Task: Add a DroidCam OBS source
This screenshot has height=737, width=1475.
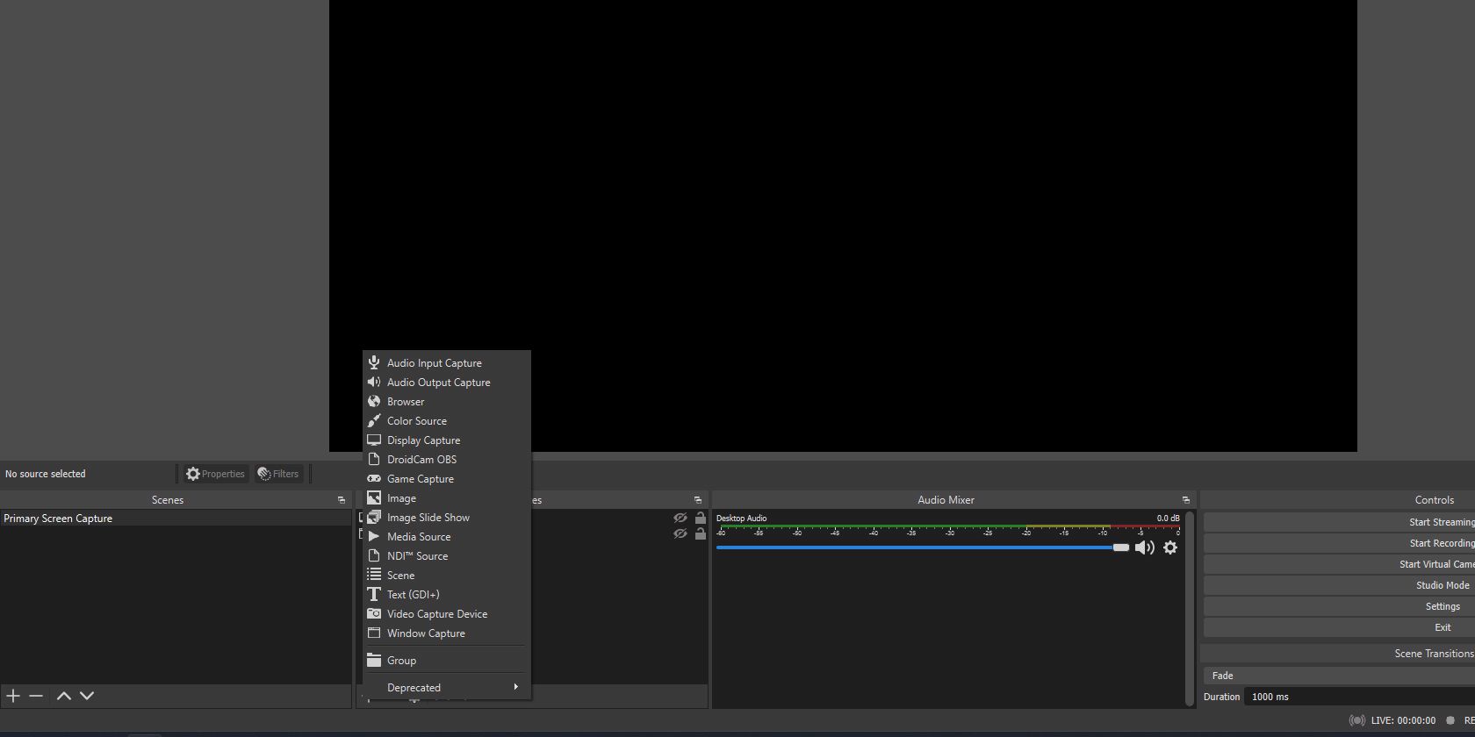Action: (447, 460)
